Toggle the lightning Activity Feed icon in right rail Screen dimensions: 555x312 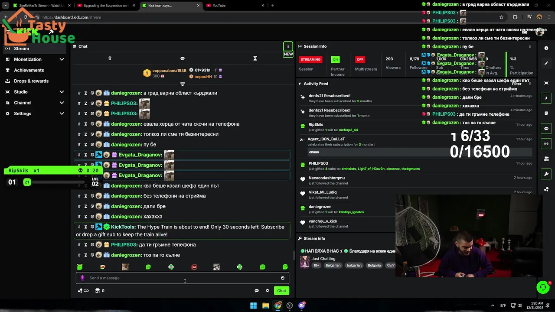[x=546, y=98]
